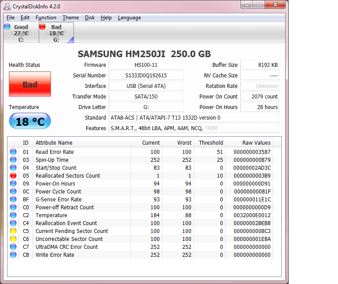Click the CrystalDiskInfo app icon in title bar
Image resolution: width=338 pixels, height=284 pixels.
7,7
